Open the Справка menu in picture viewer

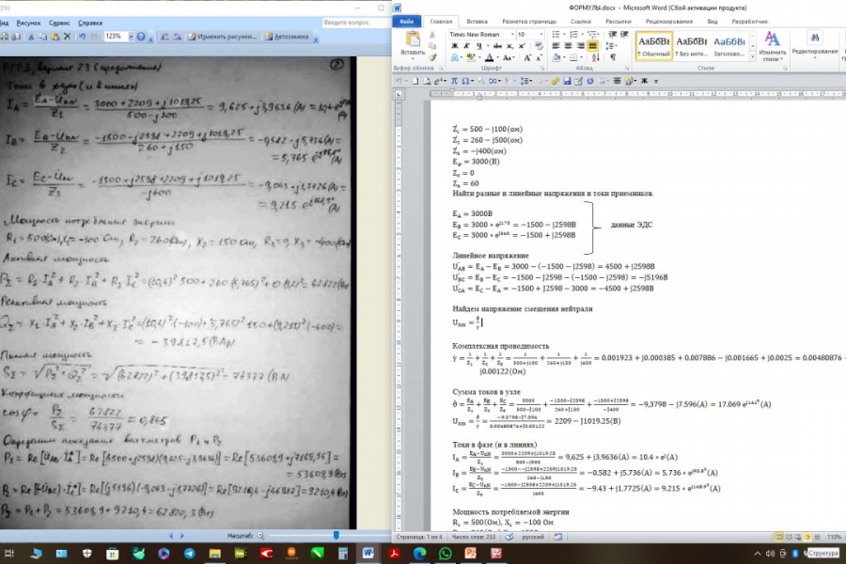[90, 23]
